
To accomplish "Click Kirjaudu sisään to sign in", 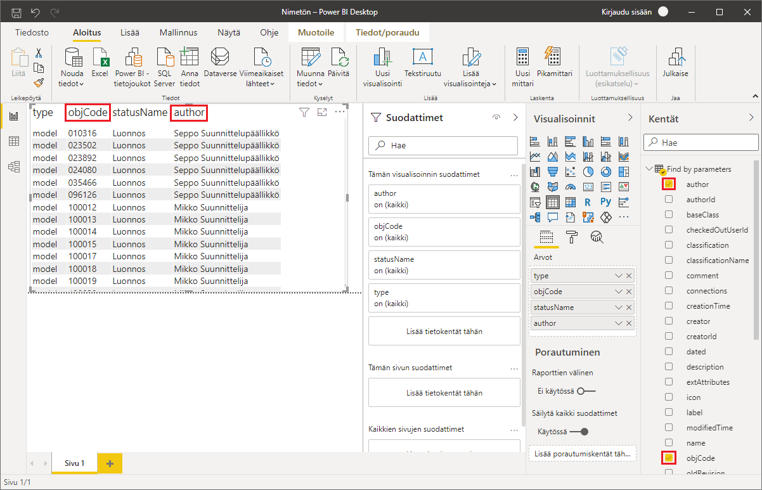I will point(626,12).
